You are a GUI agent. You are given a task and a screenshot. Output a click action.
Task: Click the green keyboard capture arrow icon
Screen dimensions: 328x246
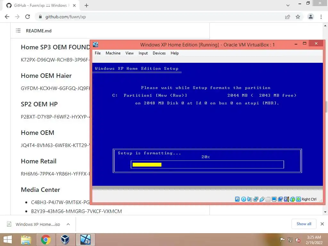tap(299, 199)
